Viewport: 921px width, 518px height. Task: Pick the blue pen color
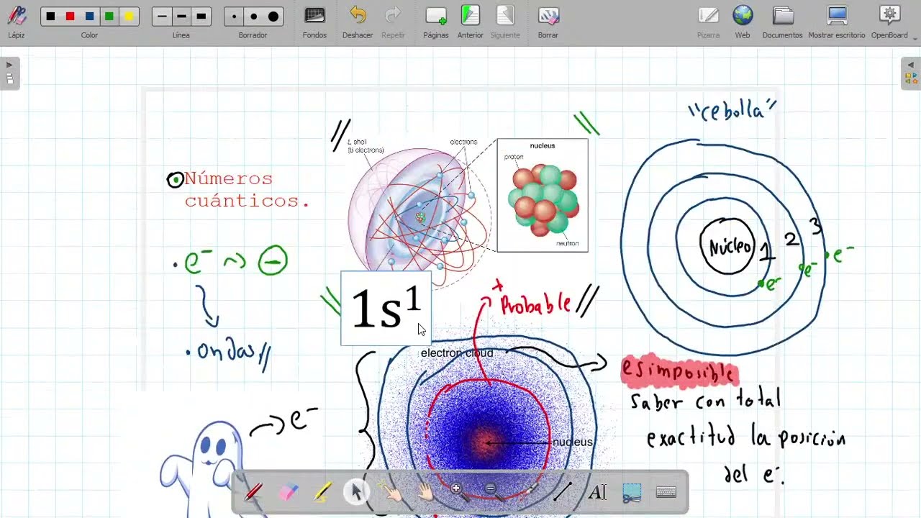tap(89, 16)
